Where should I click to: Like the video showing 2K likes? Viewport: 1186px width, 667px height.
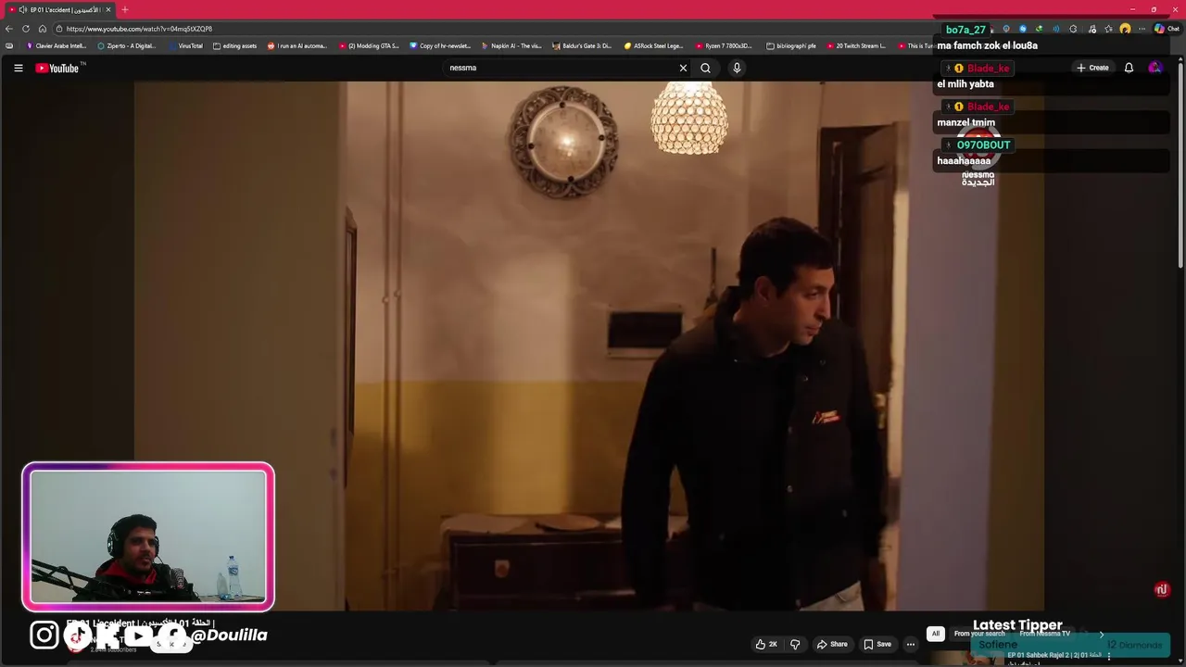coord(766,644)
